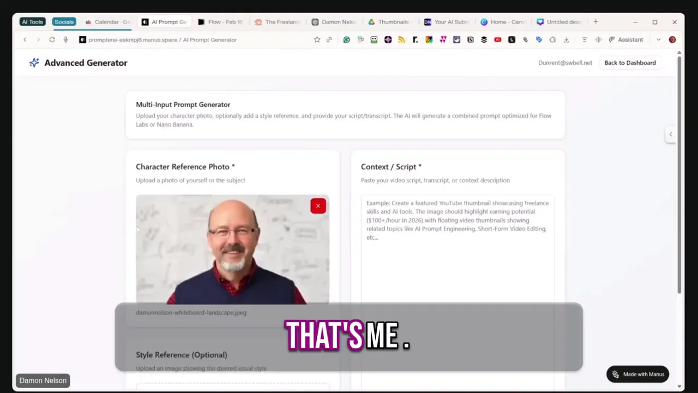
Task: Switch to the Calendar tab
Action: coord(107,22)
